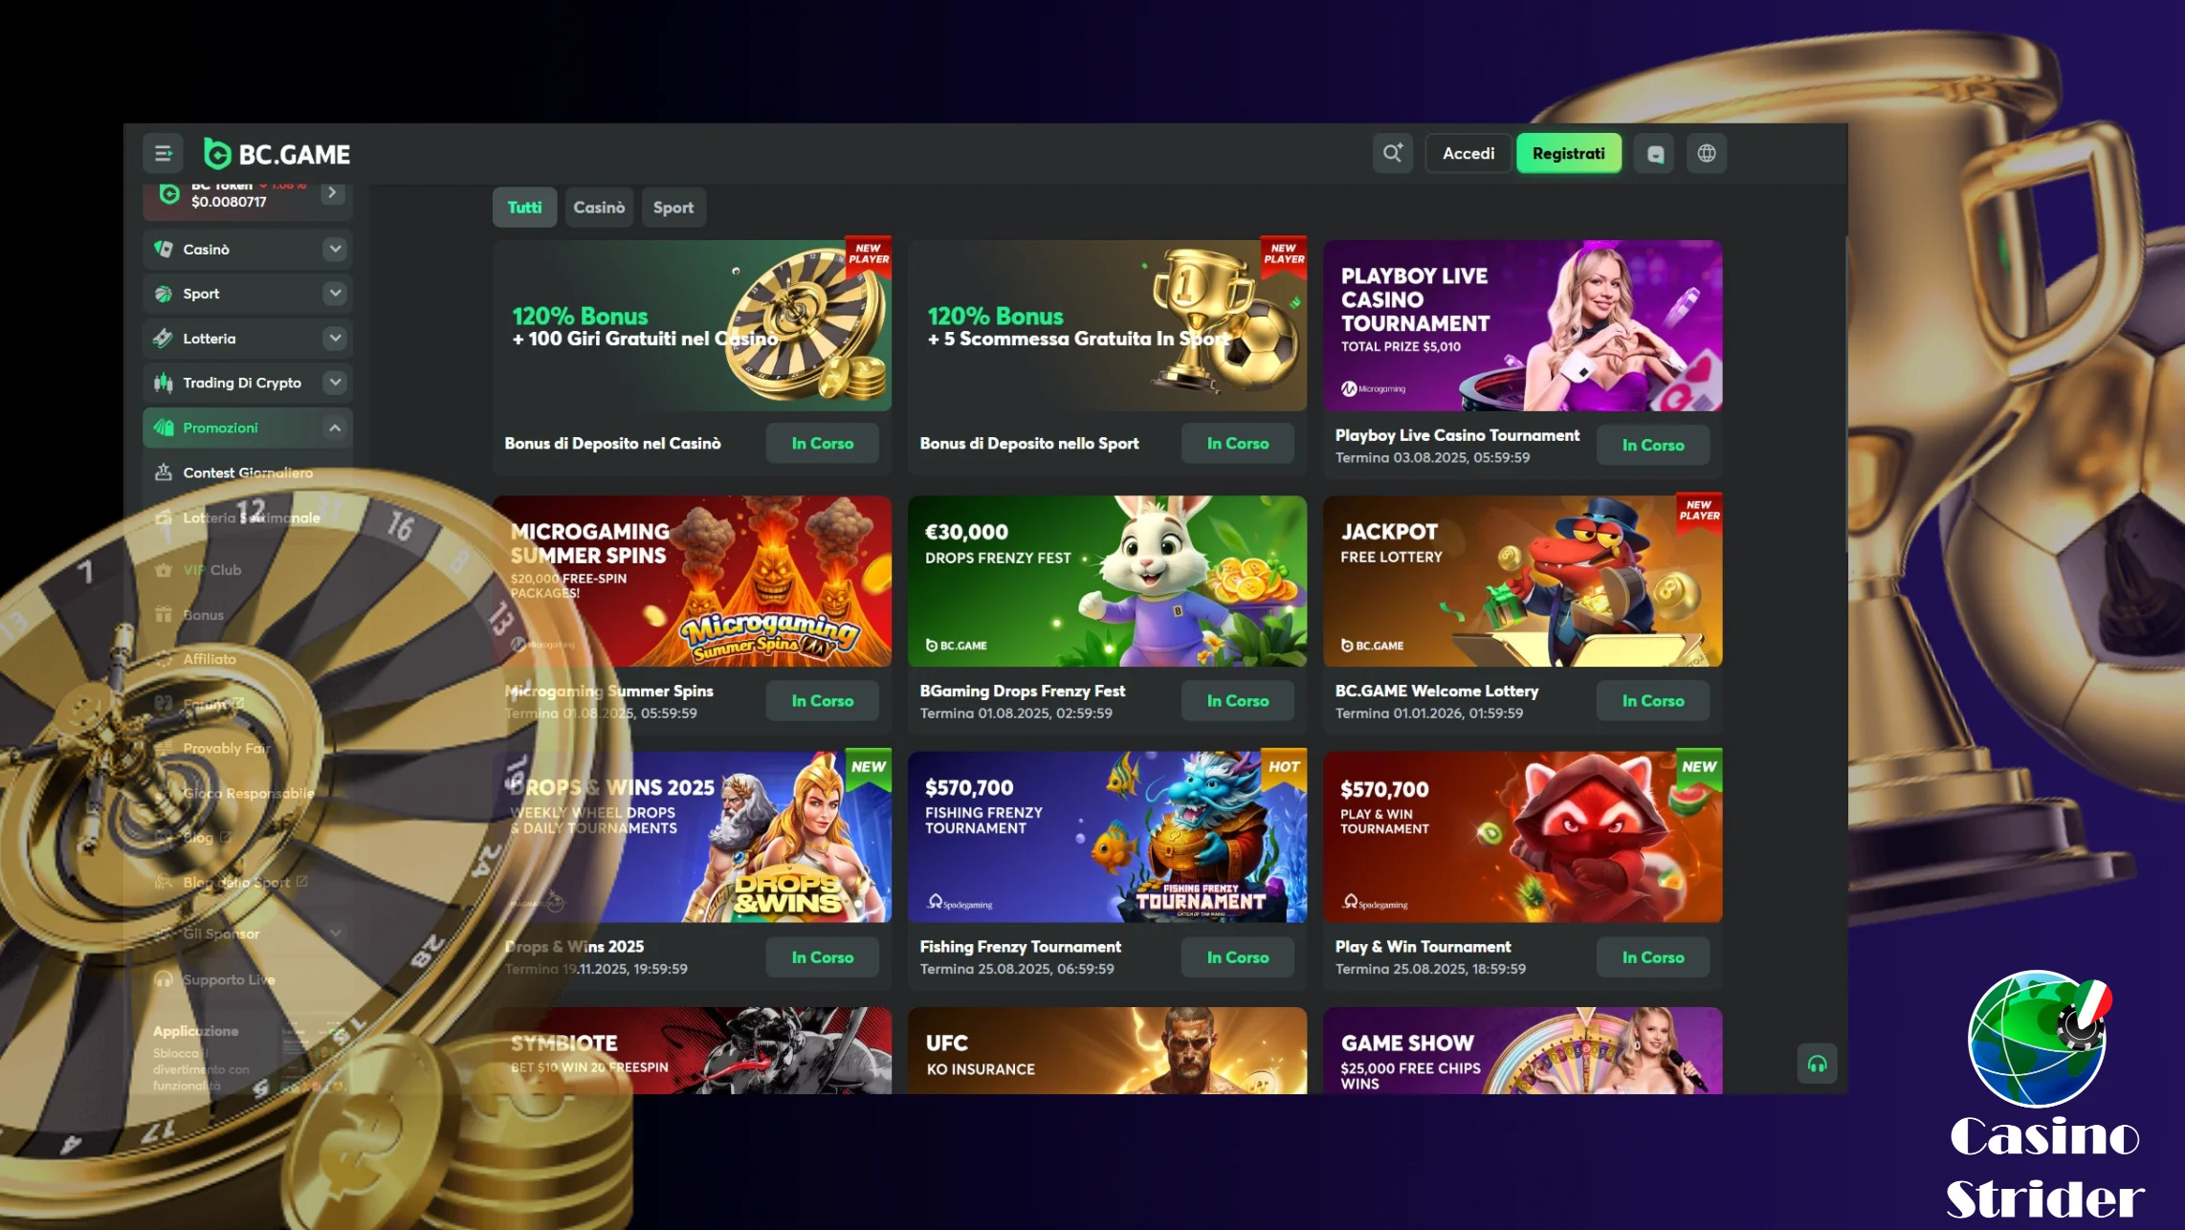Click the Lotteria ticket icon in sidebar
The width and height of the screenshot is (2185, 1230).
click(164, 338)
